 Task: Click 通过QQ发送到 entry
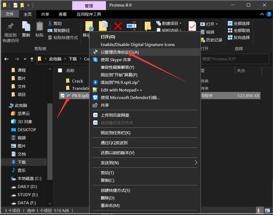(x=145, y=143)
